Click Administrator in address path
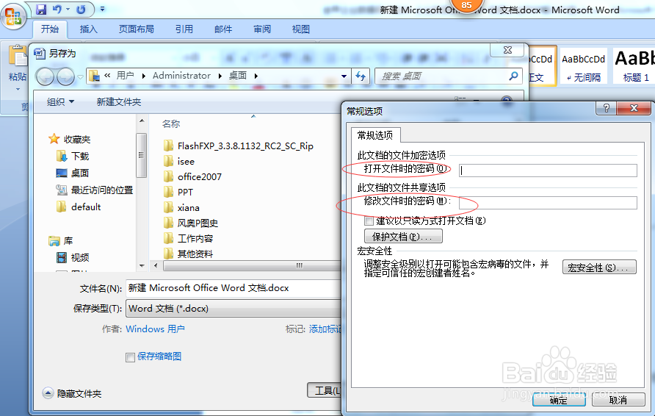655x416 pixels. 181,76
